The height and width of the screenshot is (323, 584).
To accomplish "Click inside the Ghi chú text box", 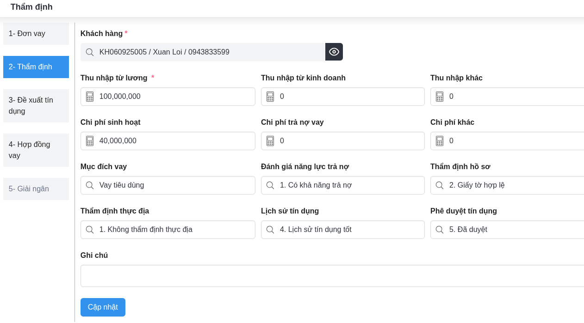I will 331,276.
